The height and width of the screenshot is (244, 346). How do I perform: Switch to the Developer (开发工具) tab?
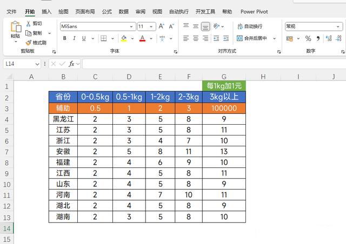click(205, 12)
